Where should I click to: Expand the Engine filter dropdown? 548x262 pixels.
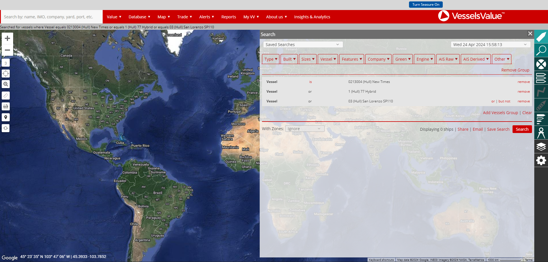424,59
